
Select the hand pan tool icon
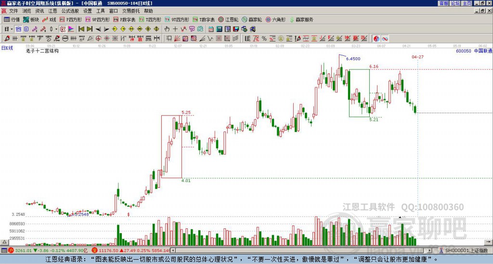pyautogui.click(x=167, y=29)
